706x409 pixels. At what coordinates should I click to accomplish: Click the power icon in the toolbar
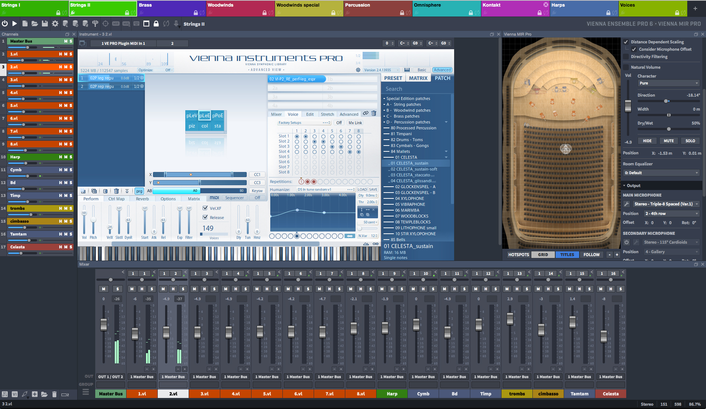click(x=5, y=24)
